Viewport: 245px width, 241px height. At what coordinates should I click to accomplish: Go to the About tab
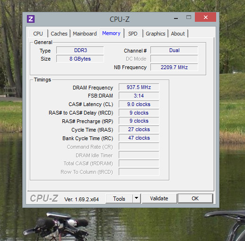click(178, 34)
